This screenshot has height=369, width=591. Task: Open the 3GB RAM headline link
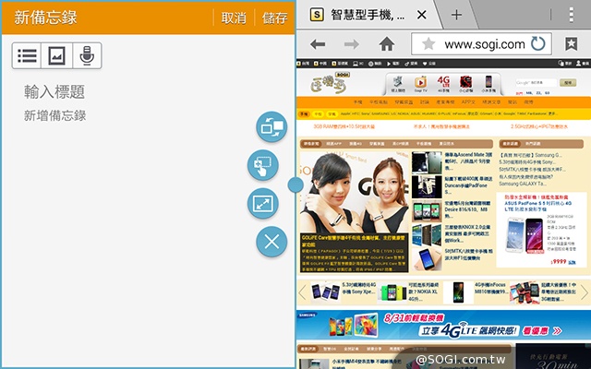pos(344,127)
